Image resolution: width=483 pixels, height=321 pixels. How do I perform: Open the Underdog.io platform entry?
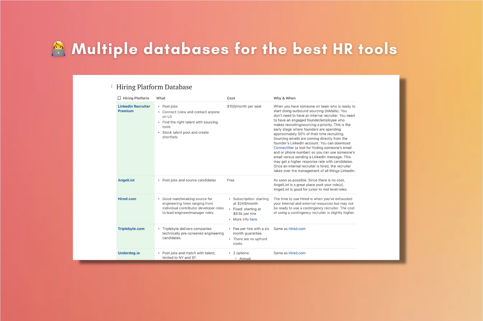pos(129,253)
